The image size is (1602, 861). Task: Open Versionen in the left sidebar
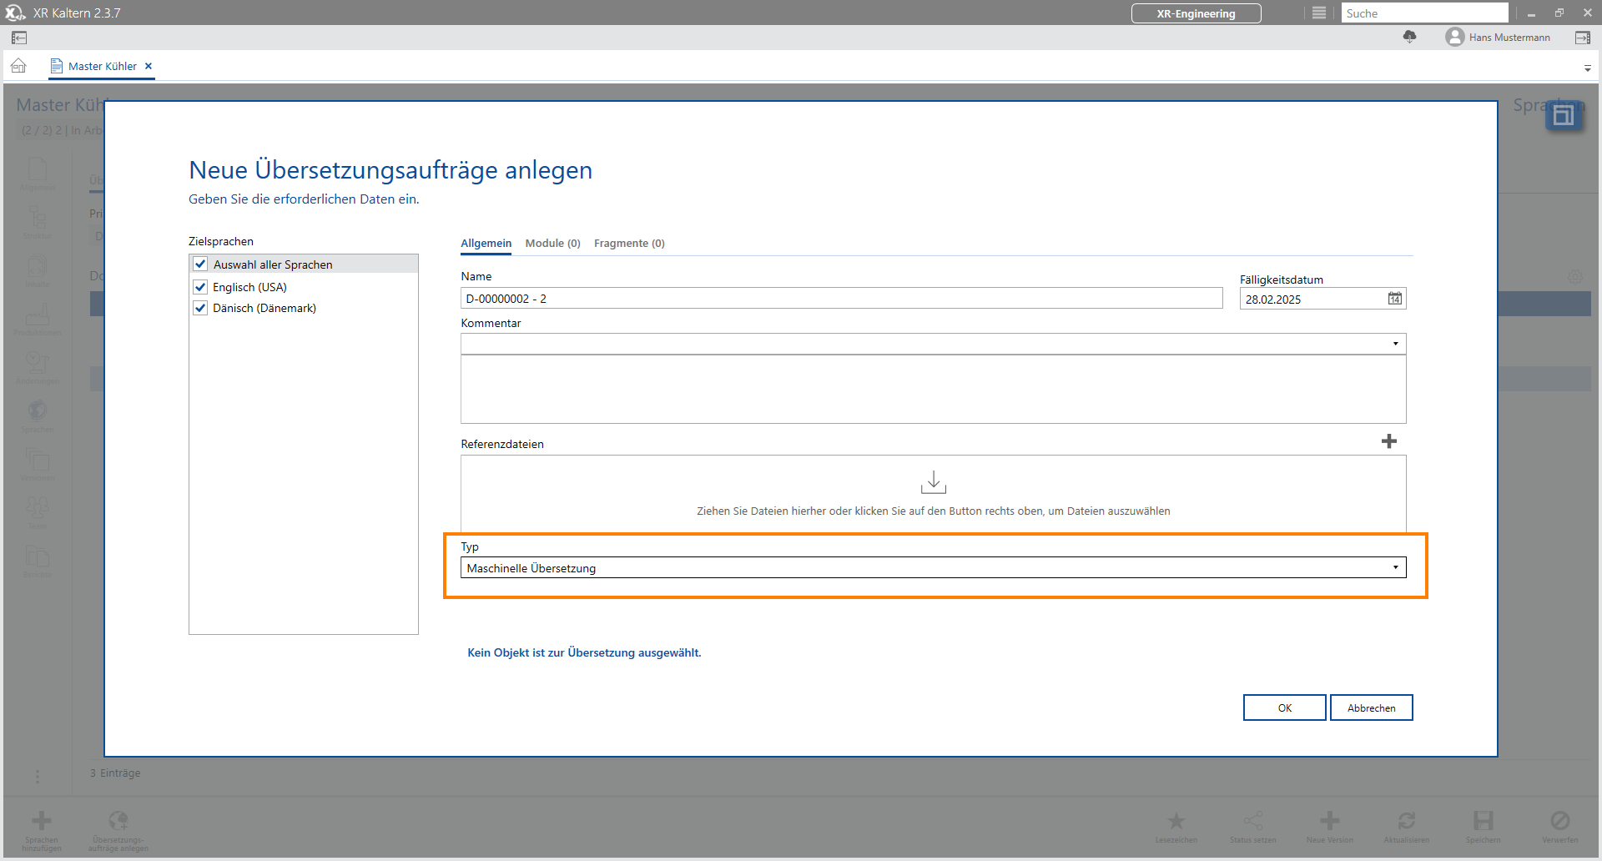click(38, 465)
